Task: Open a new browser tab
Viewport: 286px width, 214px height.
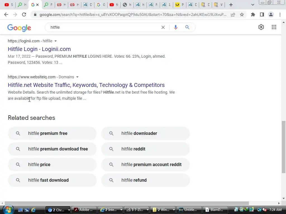Action: [231, 5]
